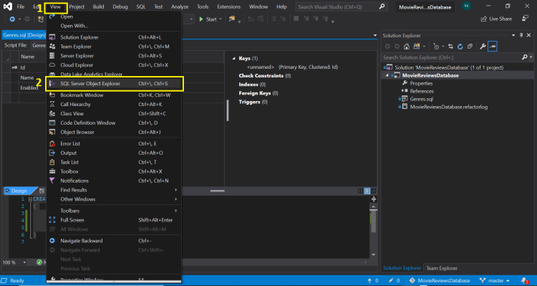
Task: Click the Visual Studio search magnifier icon
Action: tap(382, 6)
